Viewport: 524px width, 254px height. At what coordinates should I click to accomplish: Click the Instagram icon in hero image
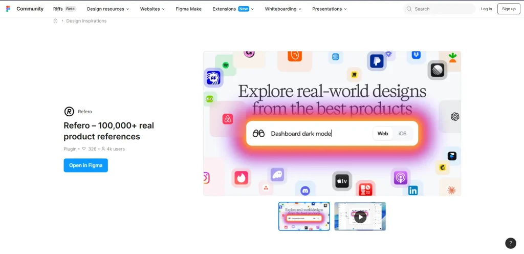point(206,178)
